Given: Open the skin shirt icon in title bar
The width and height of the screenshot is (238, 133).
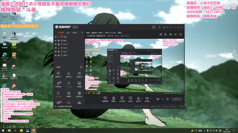Looking at the screenshot, I should (167, 27).
